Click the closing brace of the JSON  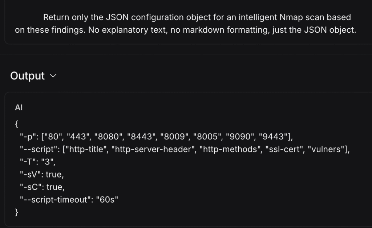16,212
